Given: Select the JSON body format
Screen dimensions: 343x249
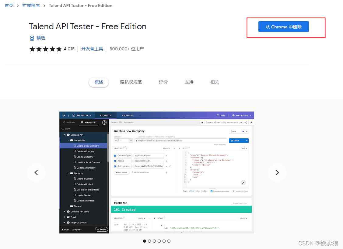Looking at the screenshot, I should click(x=191, y=191).
